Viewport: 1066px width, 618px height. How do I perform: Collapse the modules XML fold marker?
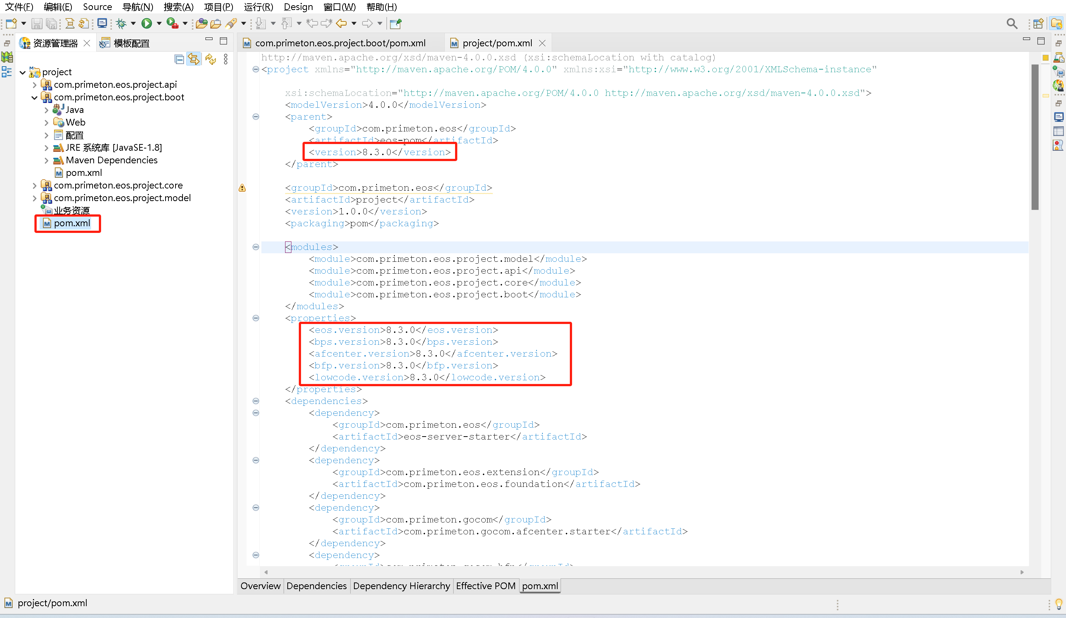pyautogui.click(x=255, y=247)
